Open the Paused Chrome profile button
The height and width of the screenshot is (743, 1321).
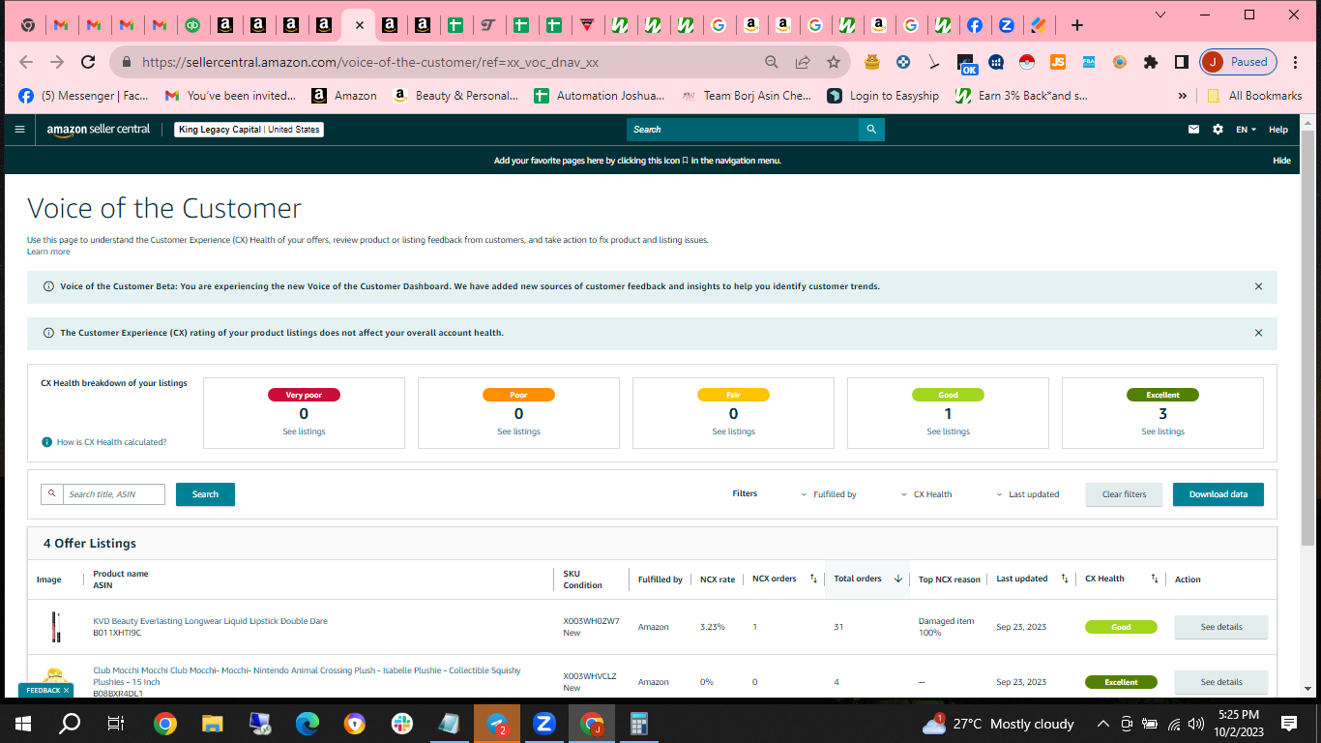point(1239,62)
